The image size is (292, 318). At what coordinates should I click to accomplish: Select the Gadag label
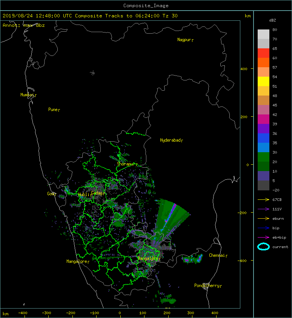pyautogui.click(x=97, y=193)
